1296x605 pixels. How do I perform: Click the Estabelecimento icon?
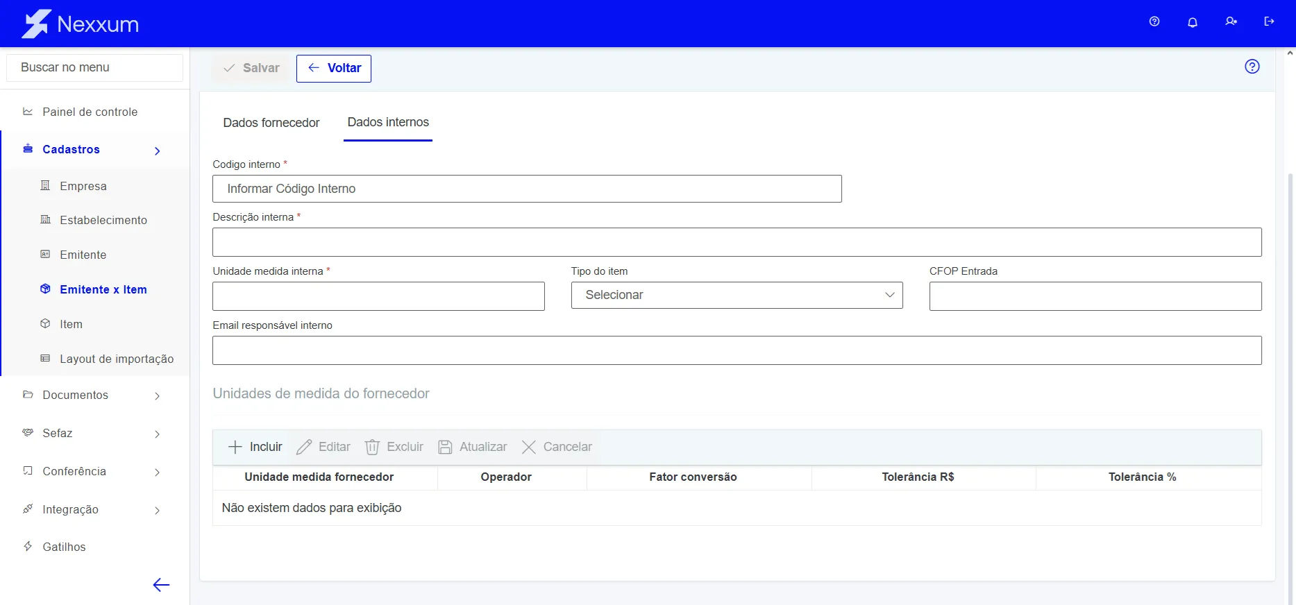(x=45, y=219)
